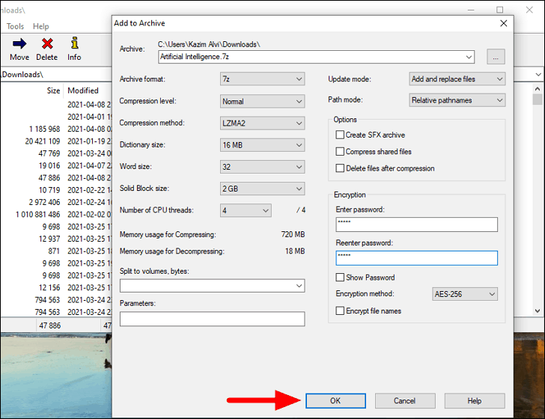Viewport: 545px width, 419px height.
Task: Select the file row with size 12 937
Action: [x=55, y=239]
